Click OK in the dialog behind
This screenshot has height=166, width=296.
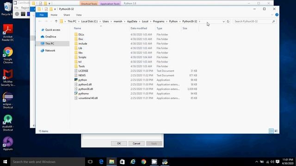[x=119, y=143]
